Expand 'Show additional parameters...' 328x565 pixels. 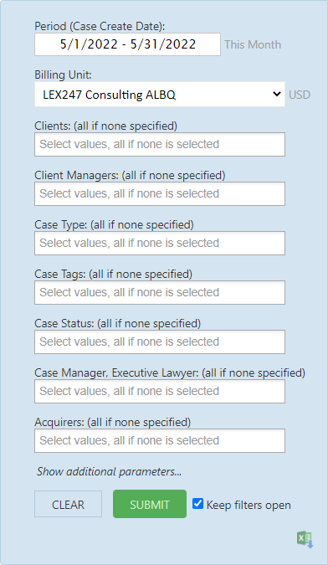click(x=109, y=472)
